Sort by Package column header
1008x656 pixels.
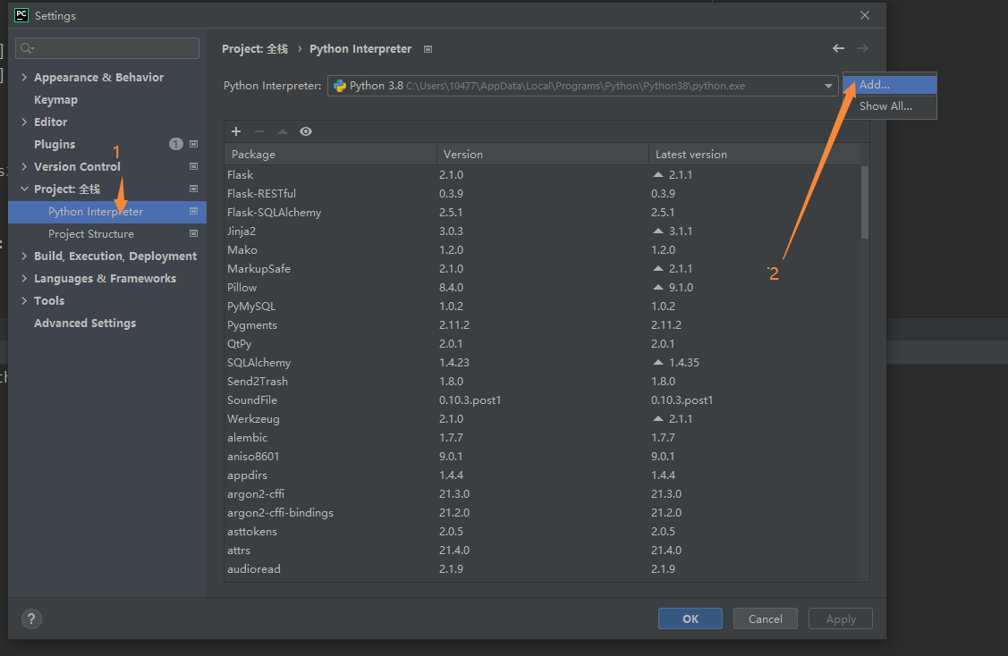[330, 155]
